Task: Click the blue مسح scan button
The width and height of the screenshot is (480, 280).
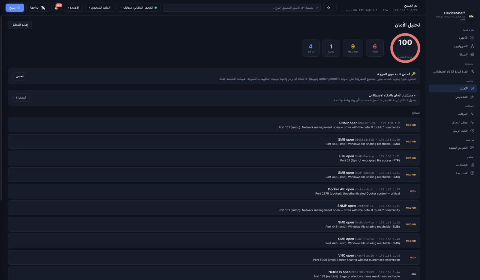Action: [x=15, y=8]
